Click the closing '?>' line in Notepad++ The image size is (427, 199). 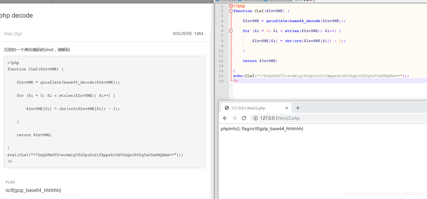click(x=236, y=81)
